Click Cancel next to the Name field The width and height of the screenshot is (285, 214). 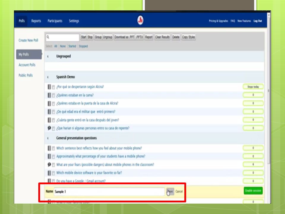(x=179, y=191)
